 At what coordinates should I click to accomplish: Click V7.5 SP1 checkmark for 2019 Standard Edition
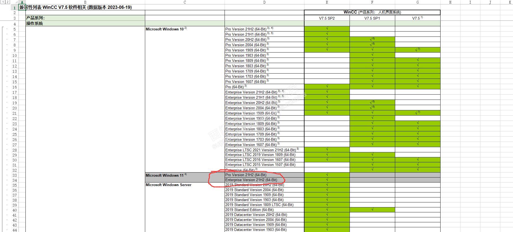click(372, 210)
